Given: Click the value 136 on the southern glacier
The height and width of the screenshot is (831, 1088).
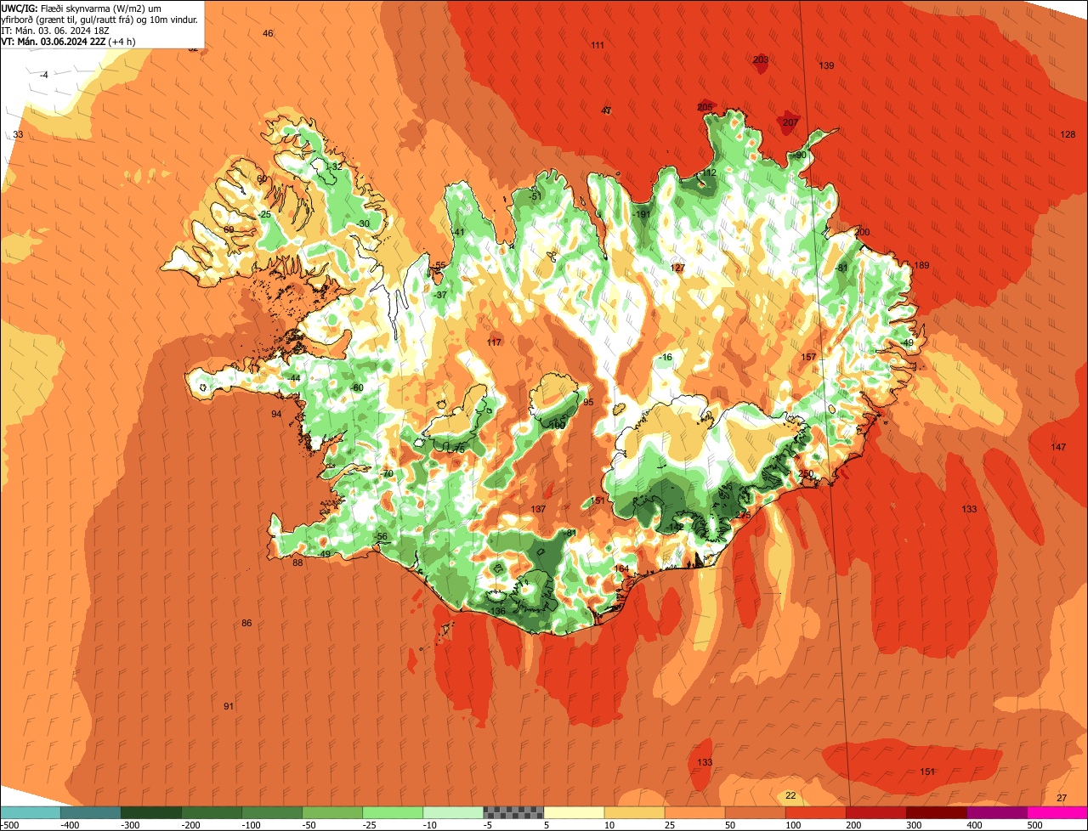Looking at the screenshot, I should [x=498, y=611].
